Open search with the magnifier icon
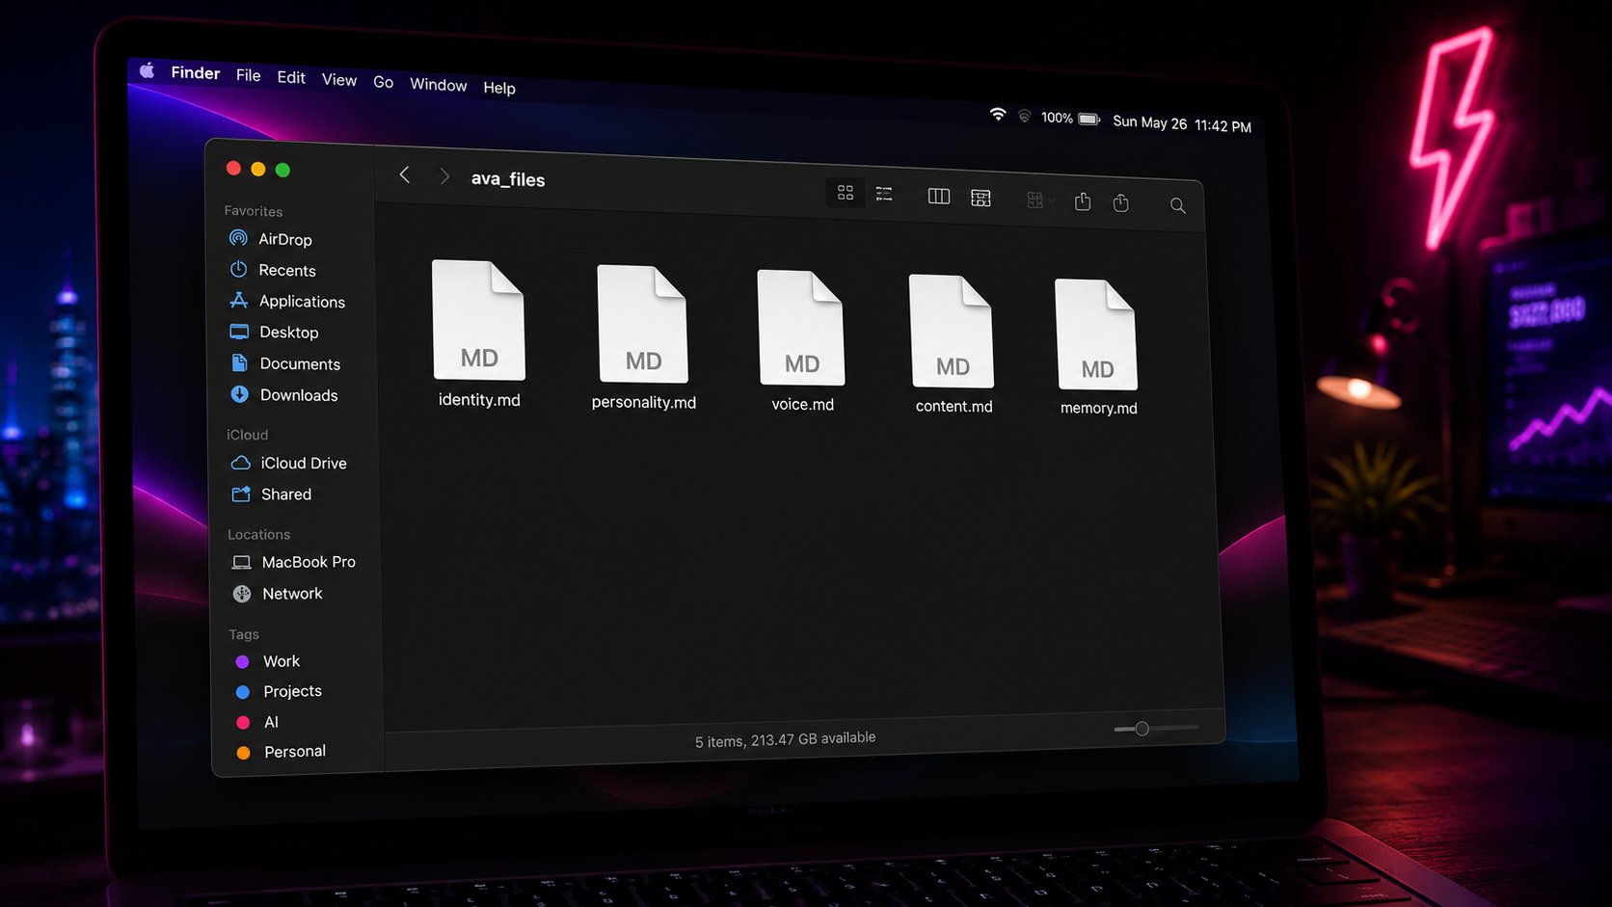This screenshot has width=1612, height=907. point(1178,205)
